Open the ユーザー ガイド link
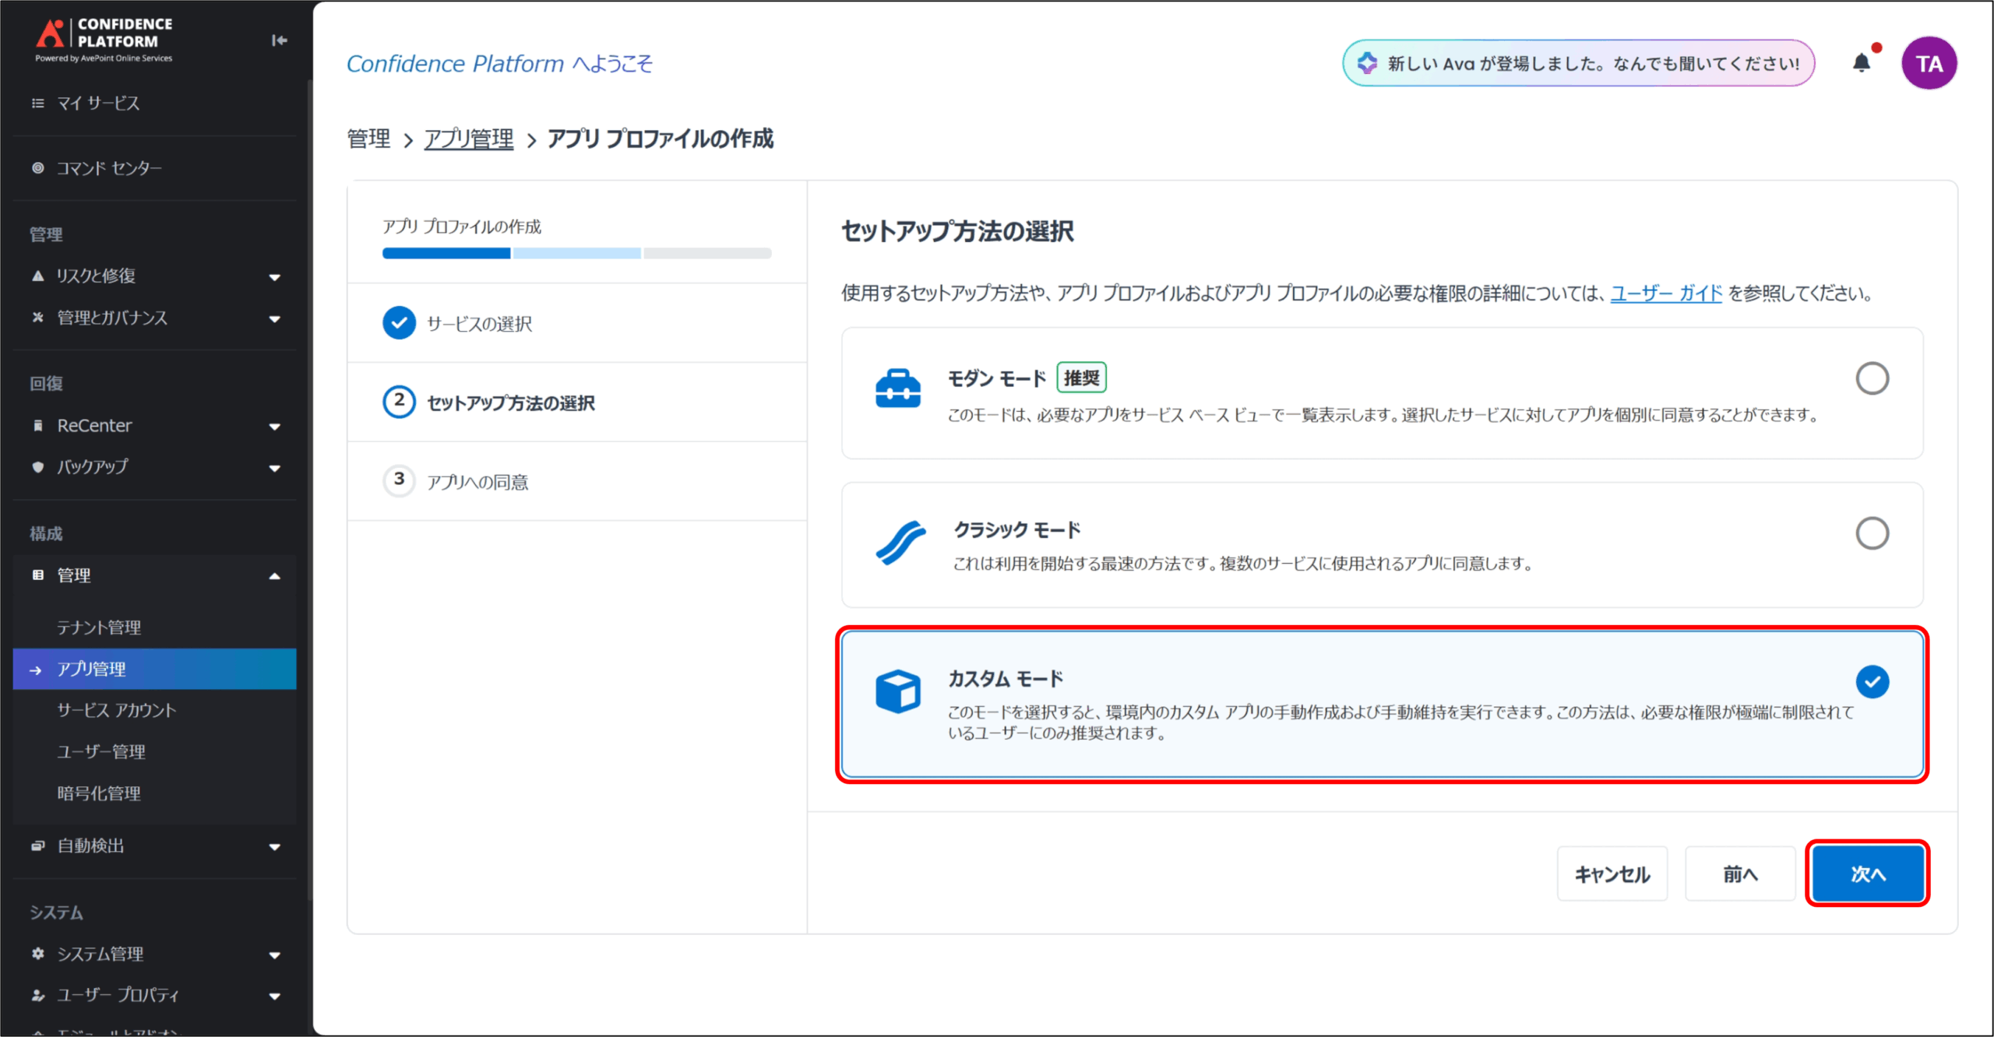Image resolution: width=1994 pixels, height=1037 pixels. click(x=1665, y=294)
